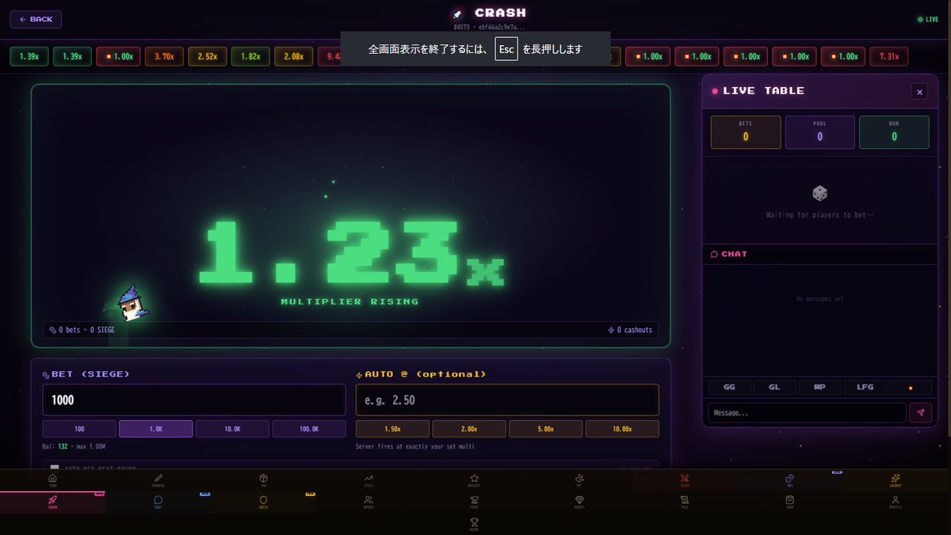The width and height of the screenshot is (951, 535).
Task: Click the 3.70x history chip
Action: pos(164,56)
